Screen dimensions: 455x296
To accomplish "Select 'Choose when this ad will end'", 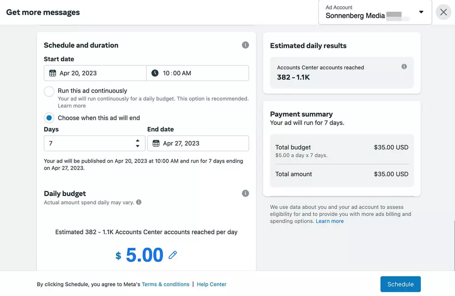I will (49, 118).
